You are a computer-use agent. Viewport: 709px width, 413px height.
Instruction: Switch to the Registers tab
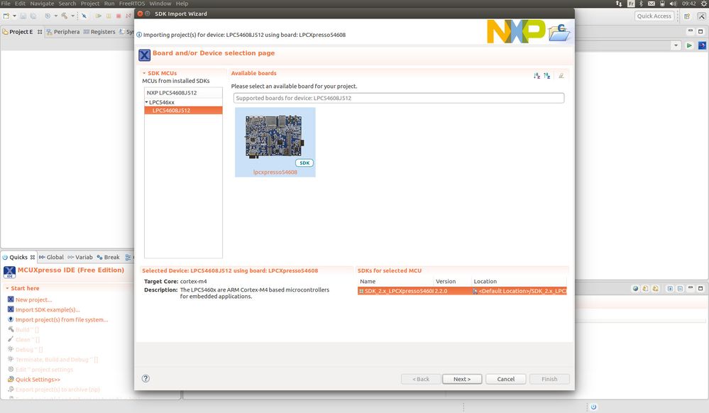[99, 32]
